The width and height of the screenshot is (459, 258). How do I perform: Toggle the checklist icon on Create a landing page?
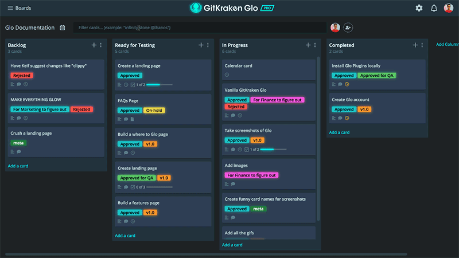[133, 85]
